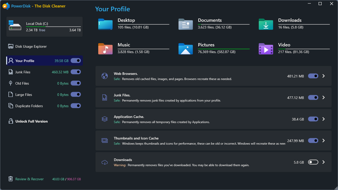This screenshot has height=190, width=338.
Task: Open the Pictures folder icon
Action: [x=186, y=49]
